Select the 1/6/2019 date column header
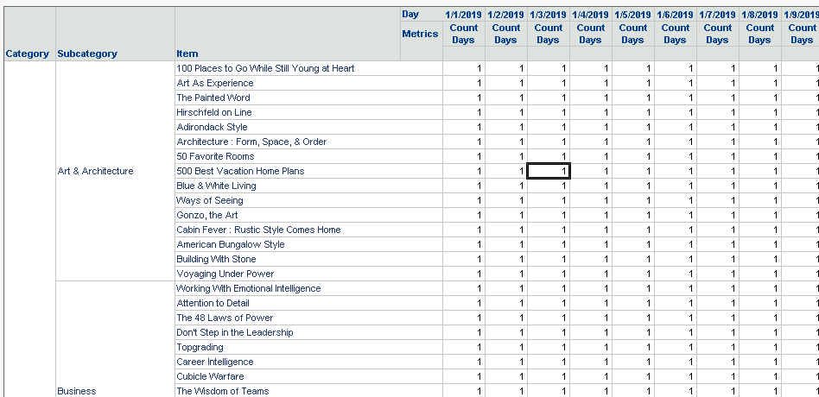 coord(675,15)
